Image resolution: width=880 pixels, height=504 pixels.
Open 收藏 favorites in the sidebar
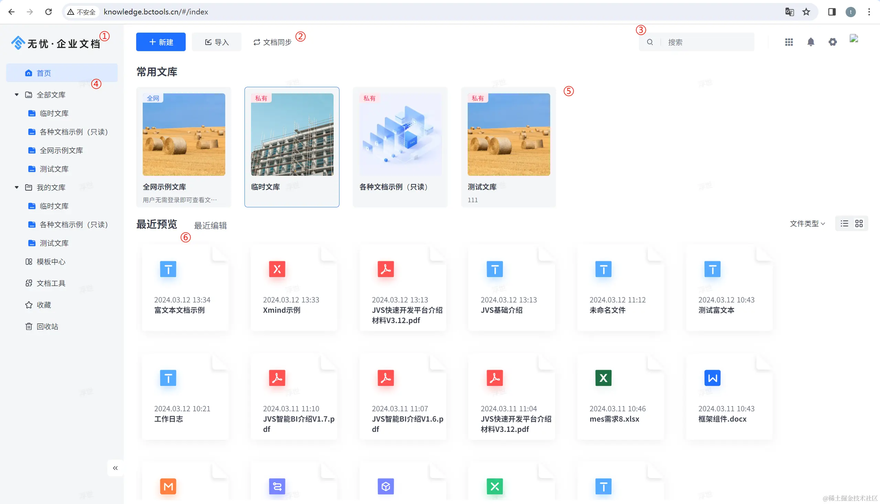click(44, 305)
